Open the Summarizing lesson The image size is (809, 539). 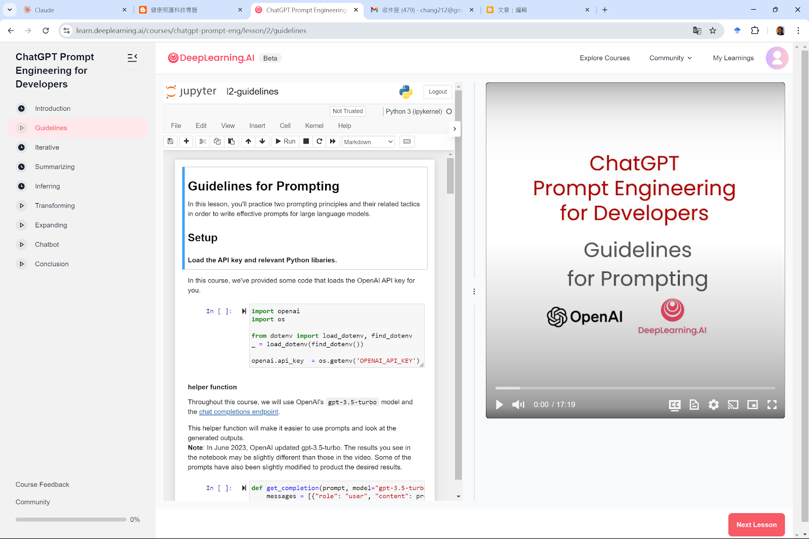(x=78, y=167)
